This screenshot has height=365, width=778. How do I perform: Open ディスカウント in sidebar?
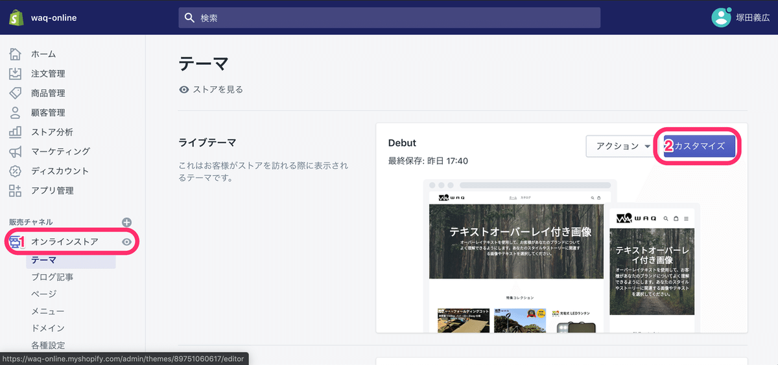pyautogui.click(x=60, y=171)
